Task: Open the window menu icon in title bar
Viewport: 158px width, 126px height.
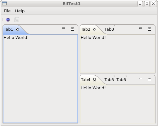Action: pyautogui.click(x=4, y=3)
